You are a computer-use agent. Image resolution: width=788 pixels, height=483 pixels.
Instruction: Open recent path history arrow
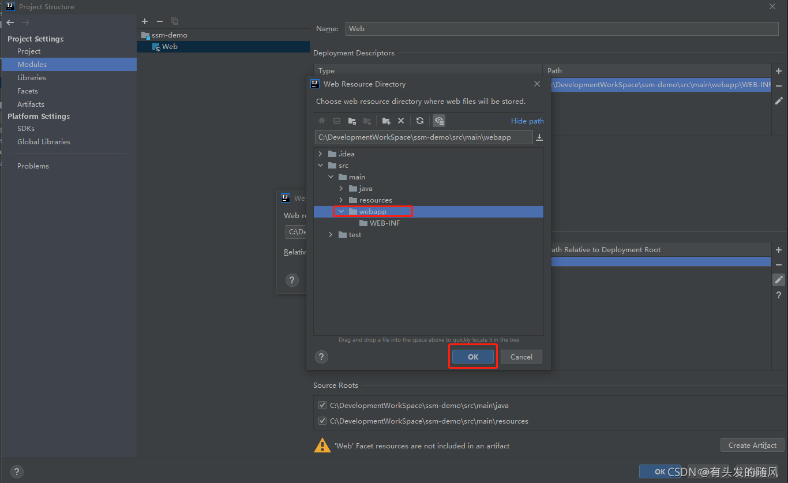(x=539, y=137)
